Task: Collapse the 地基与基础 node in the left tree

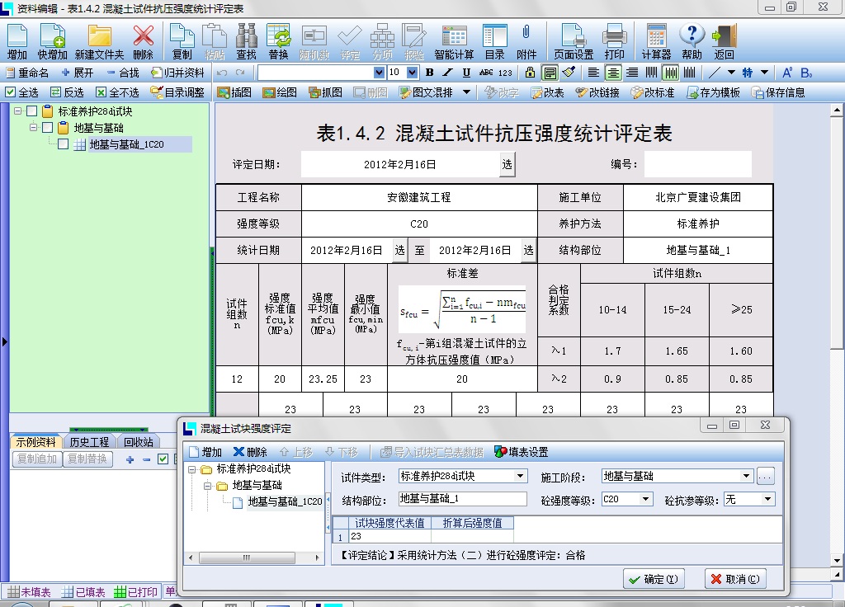Action: [33, 127]
